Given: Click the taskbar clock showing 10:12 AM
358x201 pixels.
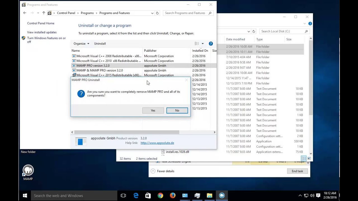Looking at the screenshot, I should click(x=330, y=195).
